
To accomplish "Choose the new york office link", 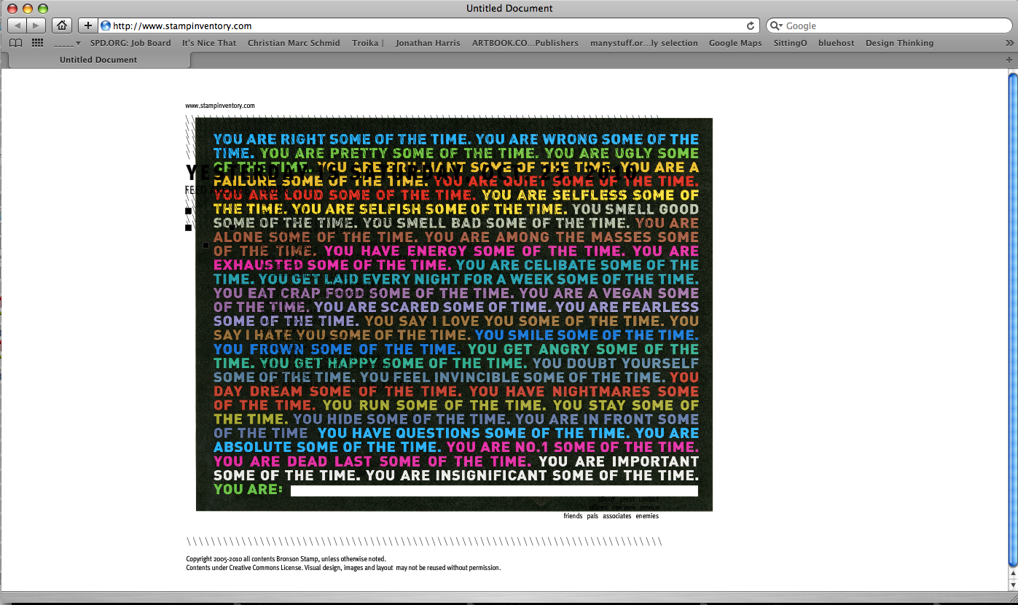I will point(623,507).
